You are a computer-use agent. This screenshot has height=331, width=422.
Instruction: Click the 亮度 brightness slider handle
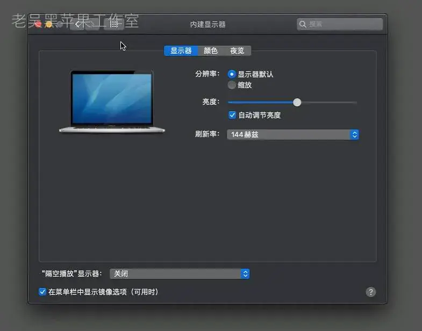[x=297, y=102]
